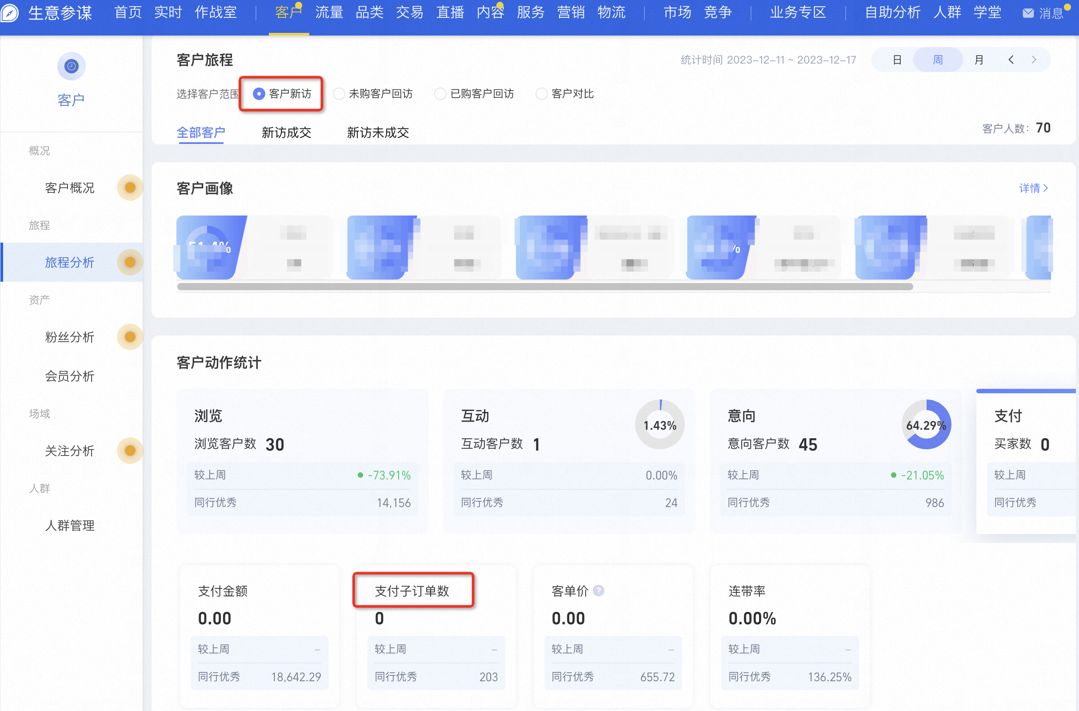
Task: Go to next week with right arrow
Action: tap(1034, 60)
